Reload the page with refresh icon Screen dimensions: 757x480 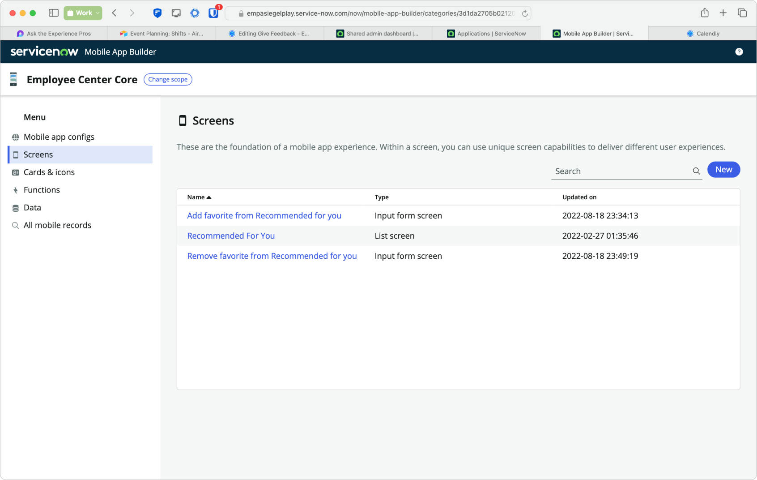[x=525, y=13]
